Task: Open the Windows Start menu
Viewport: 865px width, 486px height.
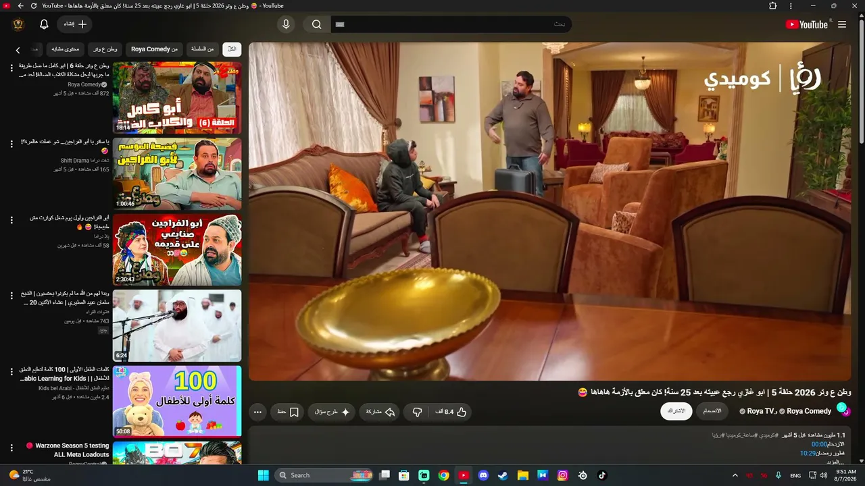Action: coord(263,475)
